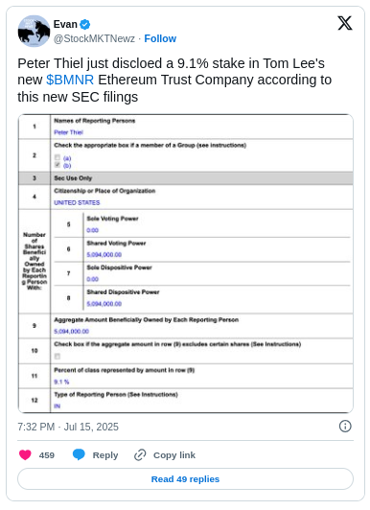Open the @StockMKTNewz handle
This screenshot has width=370, height=510.
pyautogui.click(x=94, y=38)
